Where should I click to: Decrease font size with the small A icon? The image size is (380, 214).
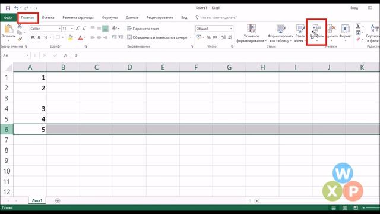pyautogui.click(x=84, y=29)
